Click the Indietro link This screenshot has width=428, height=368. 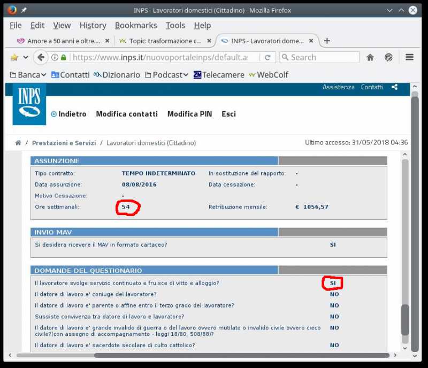pos(68,114)
